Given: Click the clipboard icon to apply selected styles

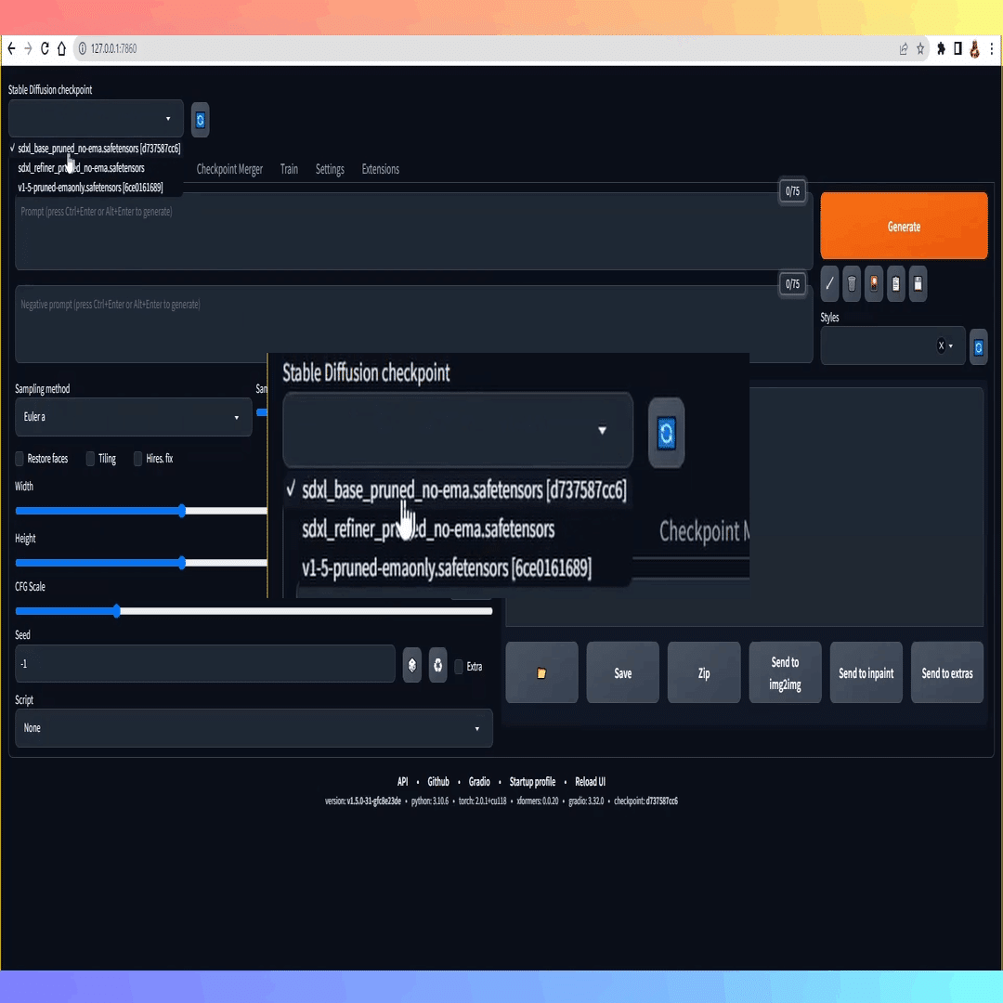Looking at the screenshot, I should point(895,283).
